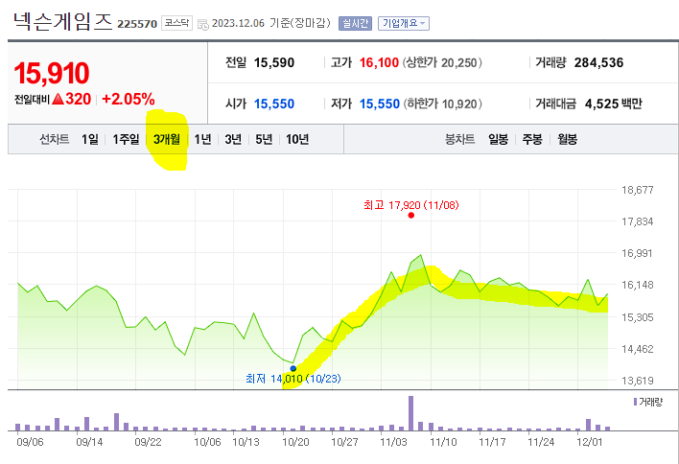Screen dimensions: 679x464
Task: Click the 16,148 price axis label
Action: (x=638, y=286)
